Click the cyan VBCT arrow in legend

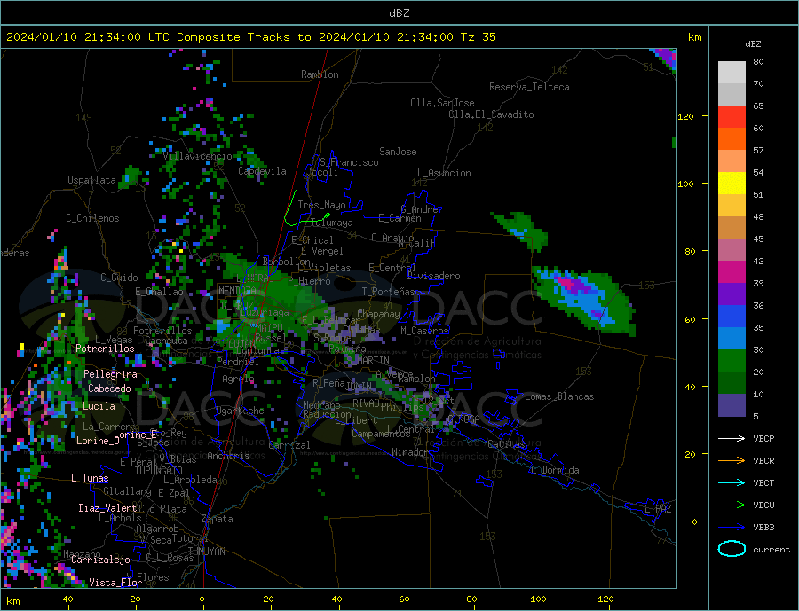[732, 482]
